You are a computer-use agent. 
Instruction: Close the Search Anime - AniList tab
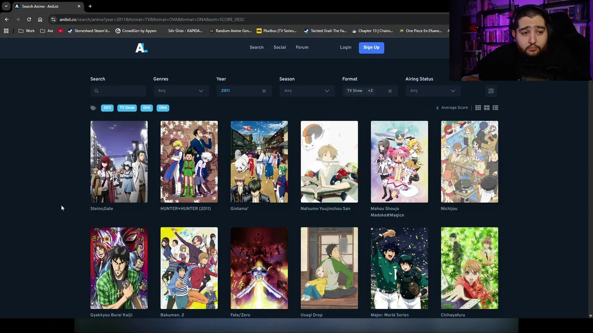[x=79, y=6]
